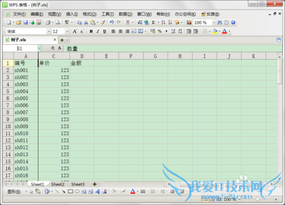Open the 文件(F) menu
This screenshot has height=205, width=285.
(19, 14)
